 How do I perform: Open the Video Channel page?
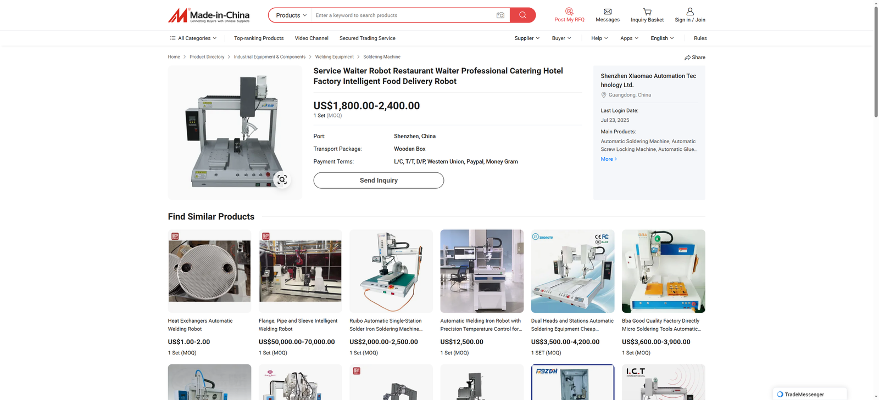[x=311, y=38]
